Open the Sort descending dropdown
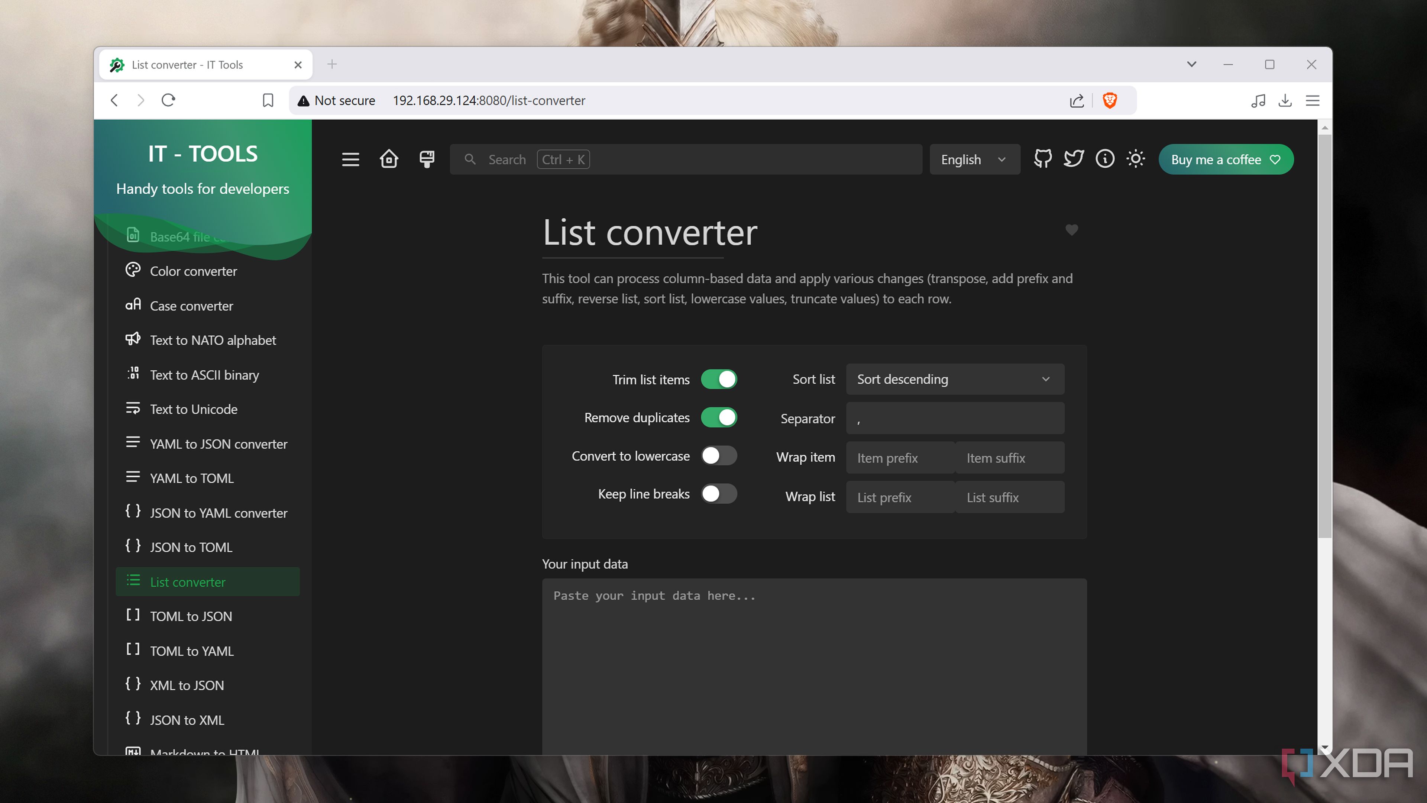1427x803 pixels. (x=954, y=379)
